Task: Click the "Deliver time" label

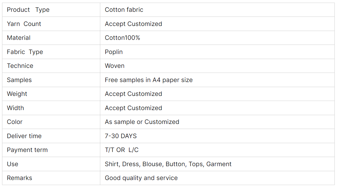Action: (x=24, y=136)
